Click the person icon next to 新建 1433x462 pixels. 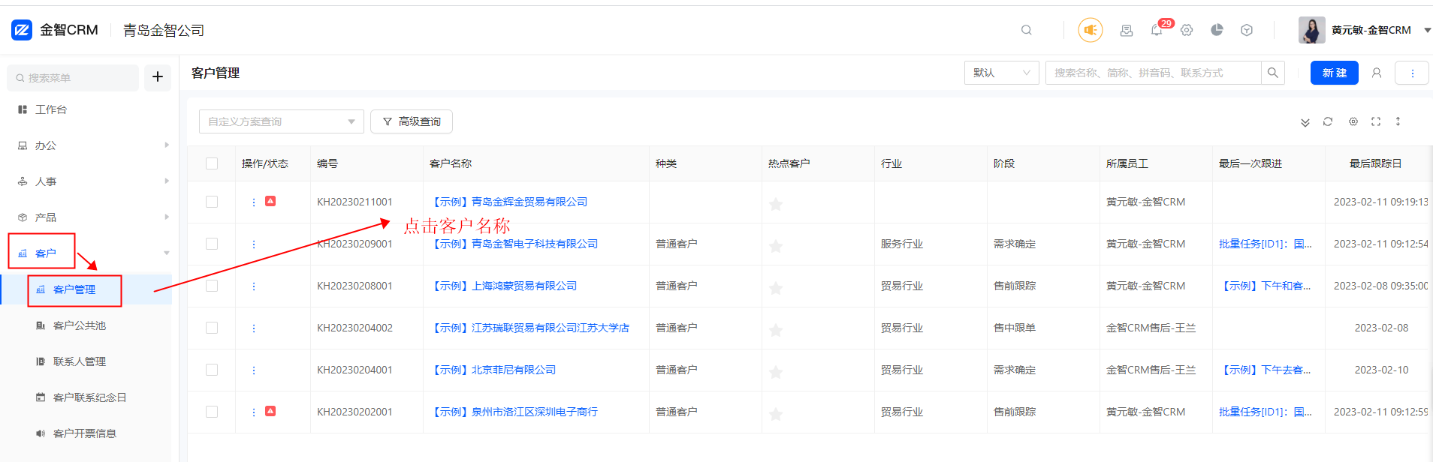point(1377,73)
